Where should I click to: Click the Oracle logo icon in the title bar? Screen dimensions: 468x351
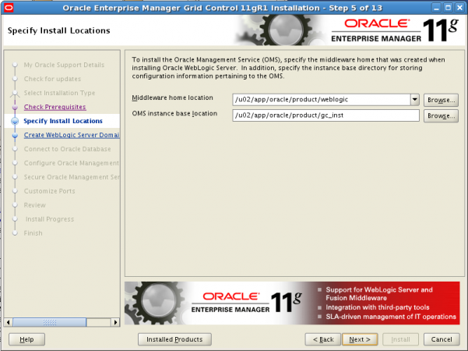[9, 8]
